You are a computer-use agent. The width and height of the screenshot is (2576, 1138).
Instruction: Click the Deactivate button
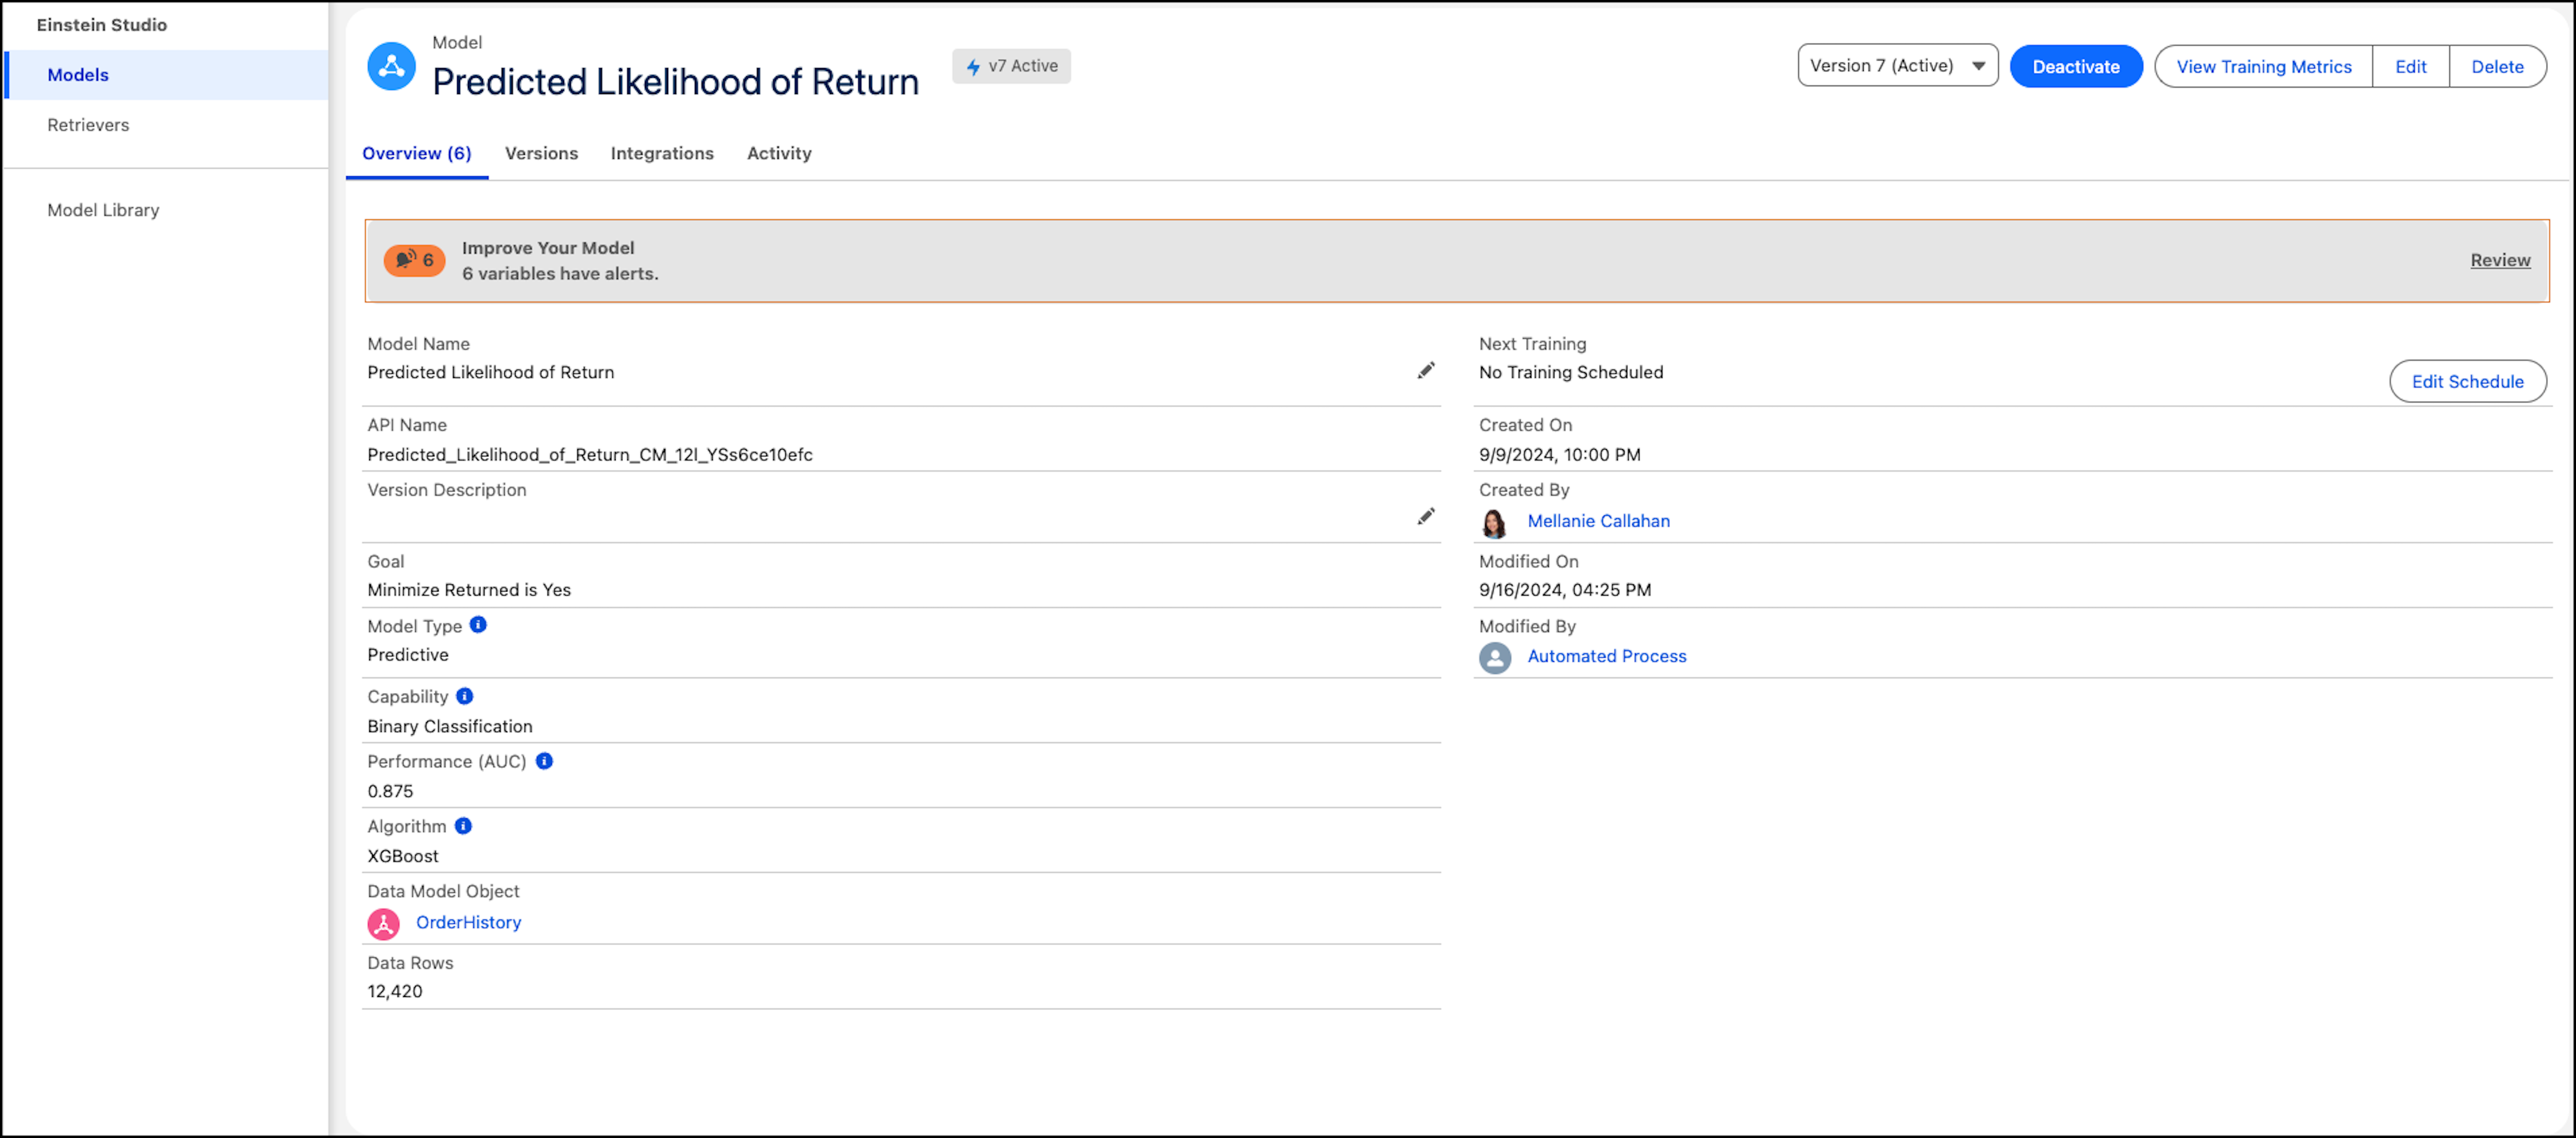[x=2076, y=67]
